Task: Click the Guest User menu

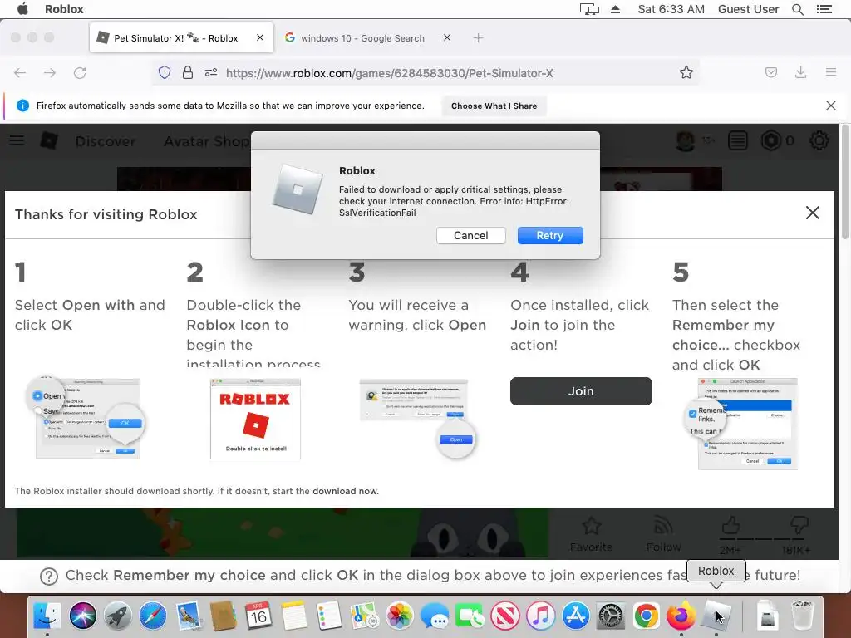Action: click(749, 9)
